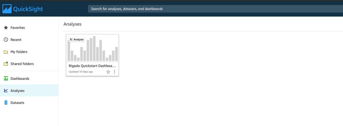
Task: Select Analyses in the sidebar
Action: tap(29, 91)
